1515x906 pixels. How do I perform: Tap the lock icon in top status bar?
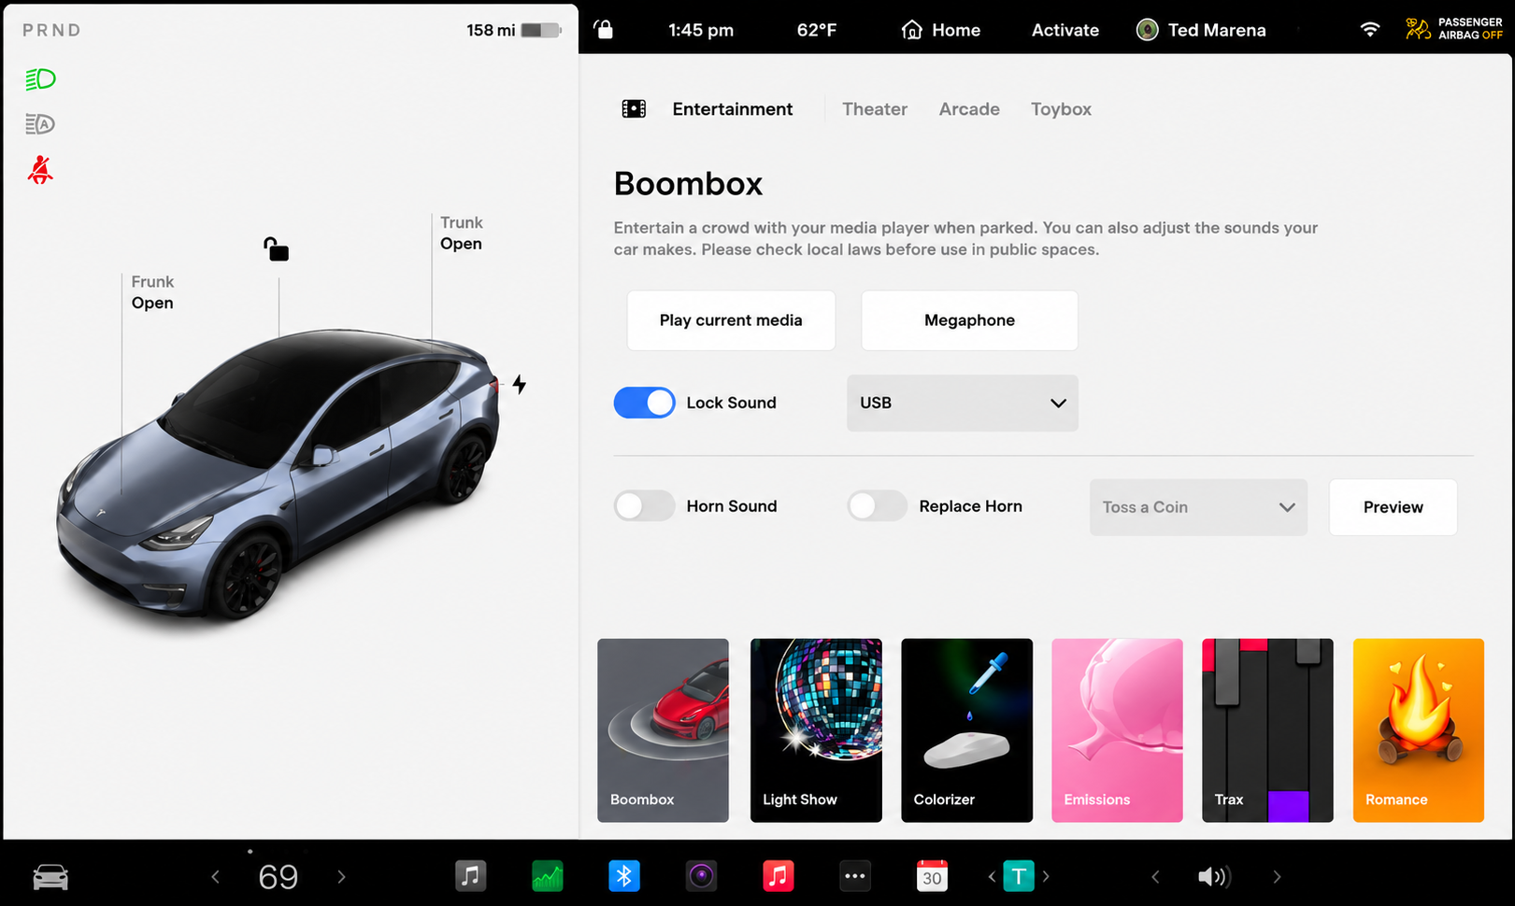[605, 30]
